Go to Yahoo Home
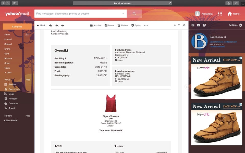 point(234,14)
